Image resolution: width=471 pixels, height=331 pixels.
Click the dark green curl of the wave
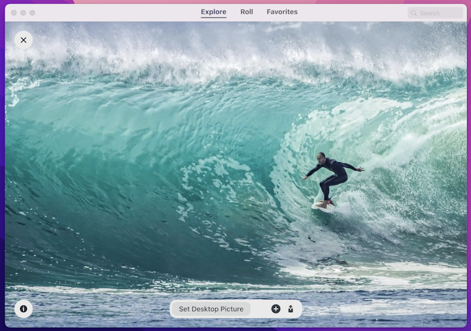[98, 196]
